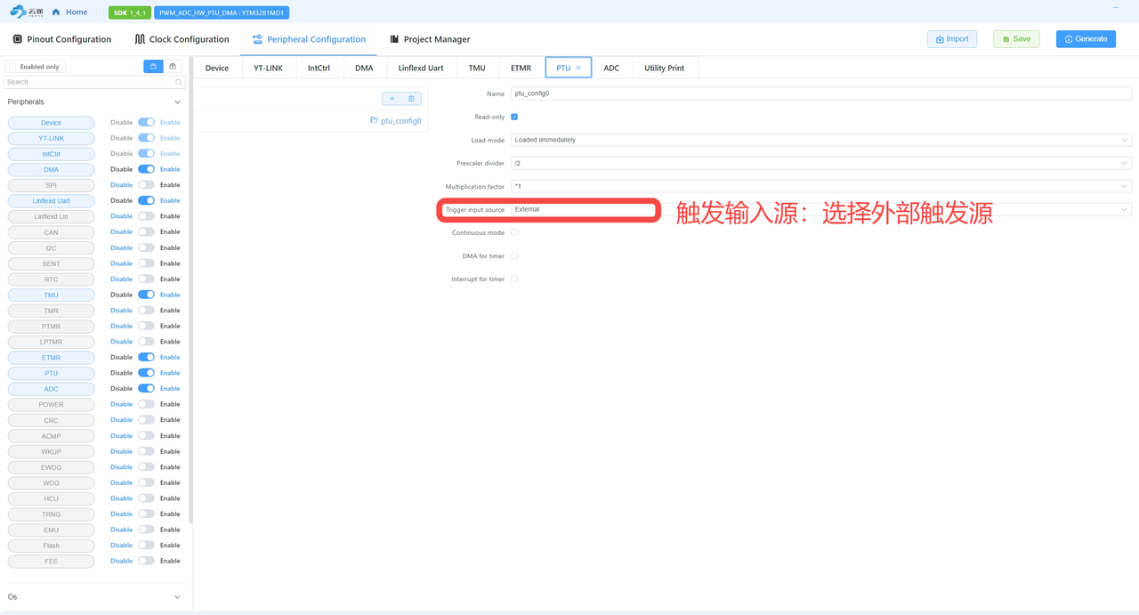The height and width of the screenshot is (615, 1139).
Task: Select the ETMR peripheral pill
Action: point(51,358)
